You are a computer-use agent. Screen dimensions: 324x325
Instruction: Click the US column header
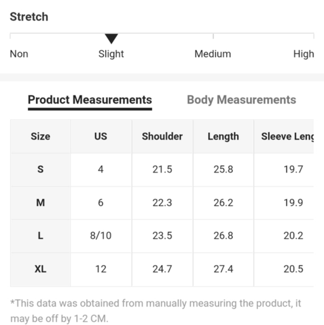pyautogui.click(x=101, y=136)
